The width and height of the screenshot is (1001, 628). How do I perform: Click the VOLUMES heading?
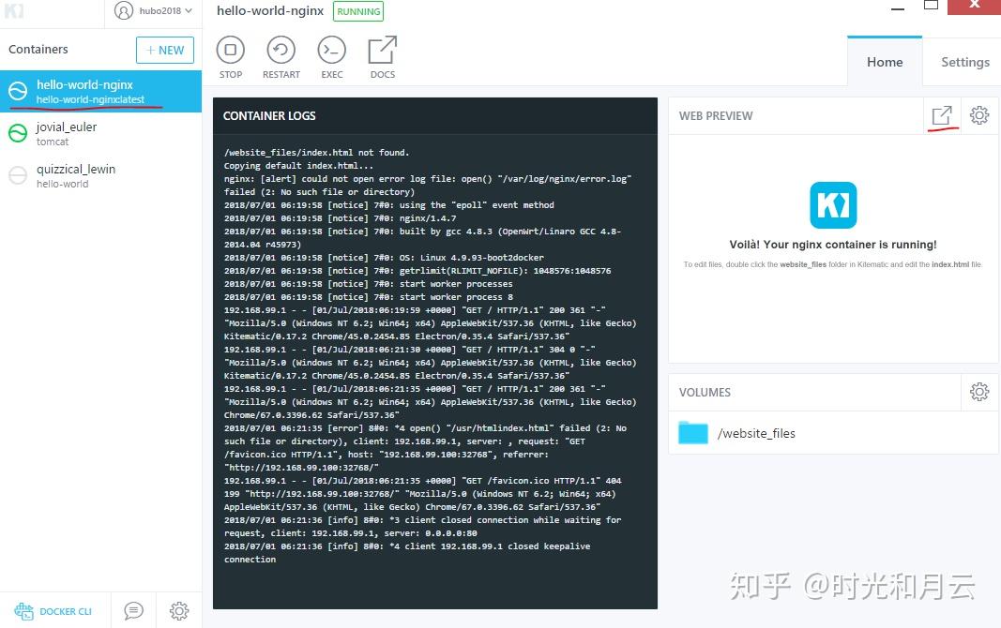[x=705, y=392]
